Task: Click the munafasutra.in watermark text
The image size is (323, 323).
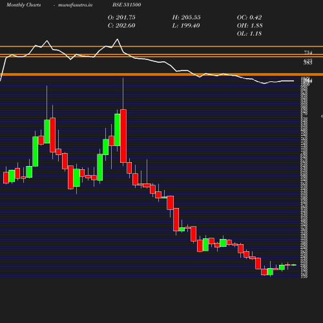Action: point(75,5)
